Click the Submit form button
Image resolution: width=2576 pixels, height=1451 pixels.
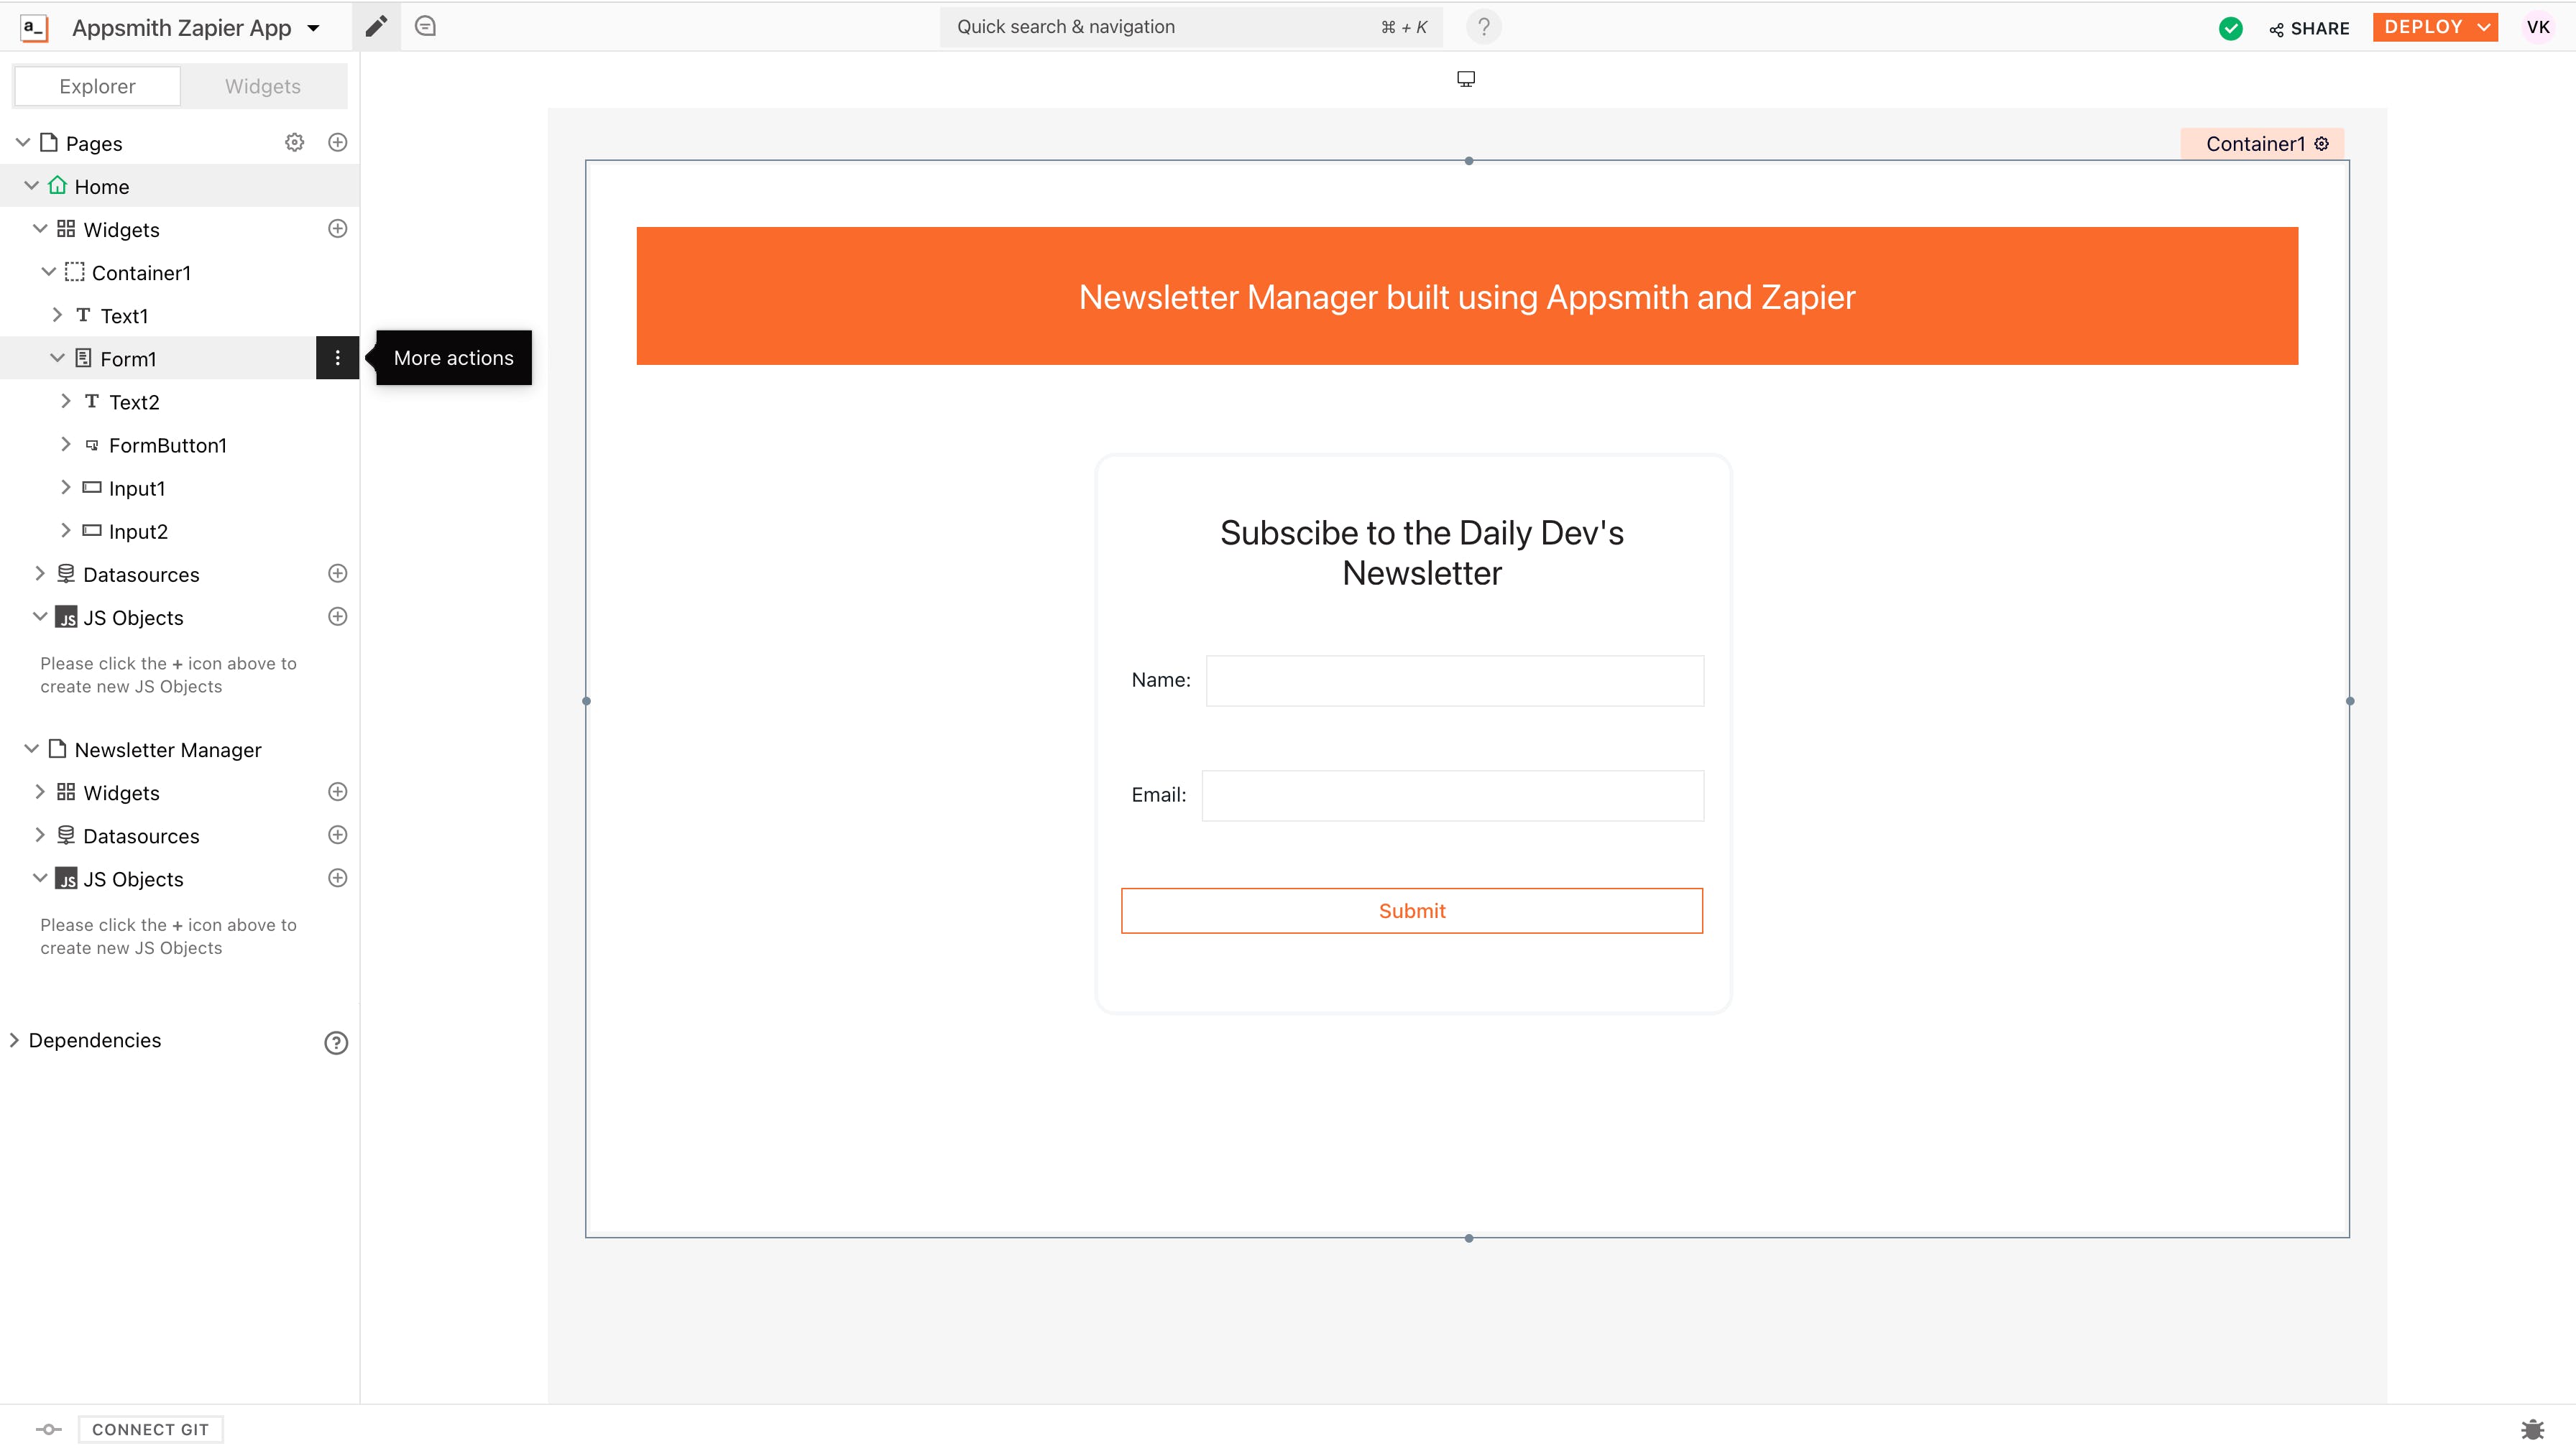pyautogui.click(x=1411, y=910)
